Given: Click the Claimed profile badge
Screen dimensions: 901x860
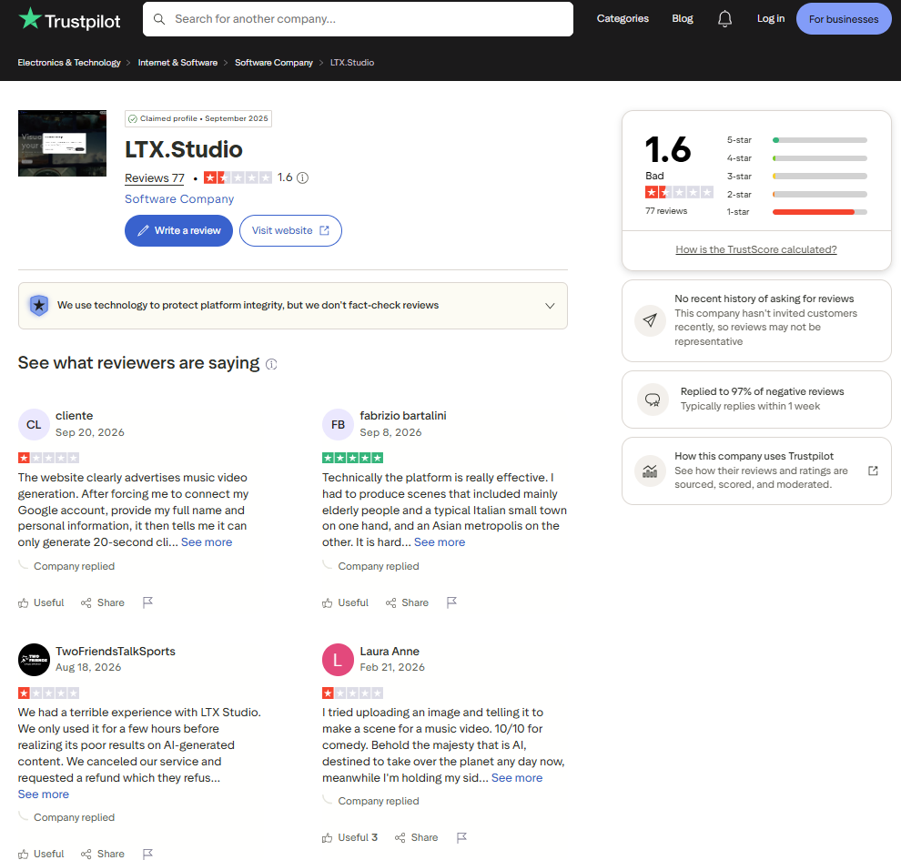Looking at the screenshot, I should point(198,119).
